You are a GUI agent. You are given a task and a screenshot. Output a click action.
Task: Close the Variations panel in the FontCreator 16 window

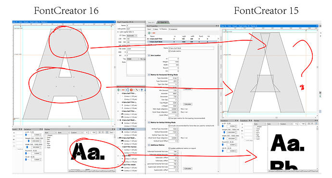pyautogui.click(x=42, y=129)
